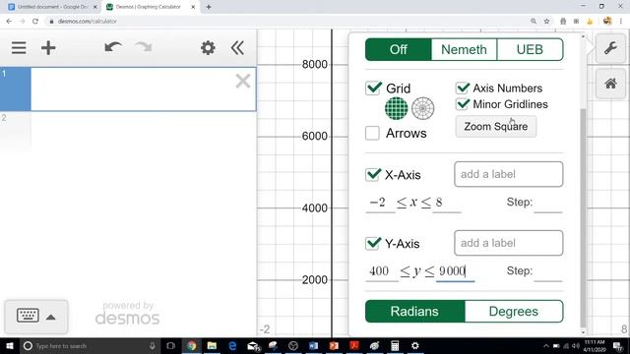Screen dimensions: 630x354
Task: Select Degrees angle mode
Action: (x=514, y=311)
